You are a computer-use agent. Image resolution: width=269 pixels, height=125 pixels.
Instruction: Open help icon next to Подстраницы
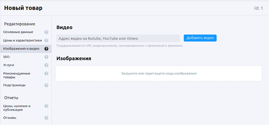pyautogui.click(x=46, y=85)
